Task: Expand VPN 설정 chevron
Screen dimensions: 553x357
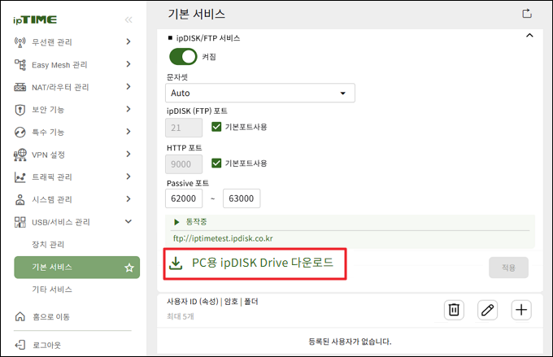Action: tap(128, 154)
